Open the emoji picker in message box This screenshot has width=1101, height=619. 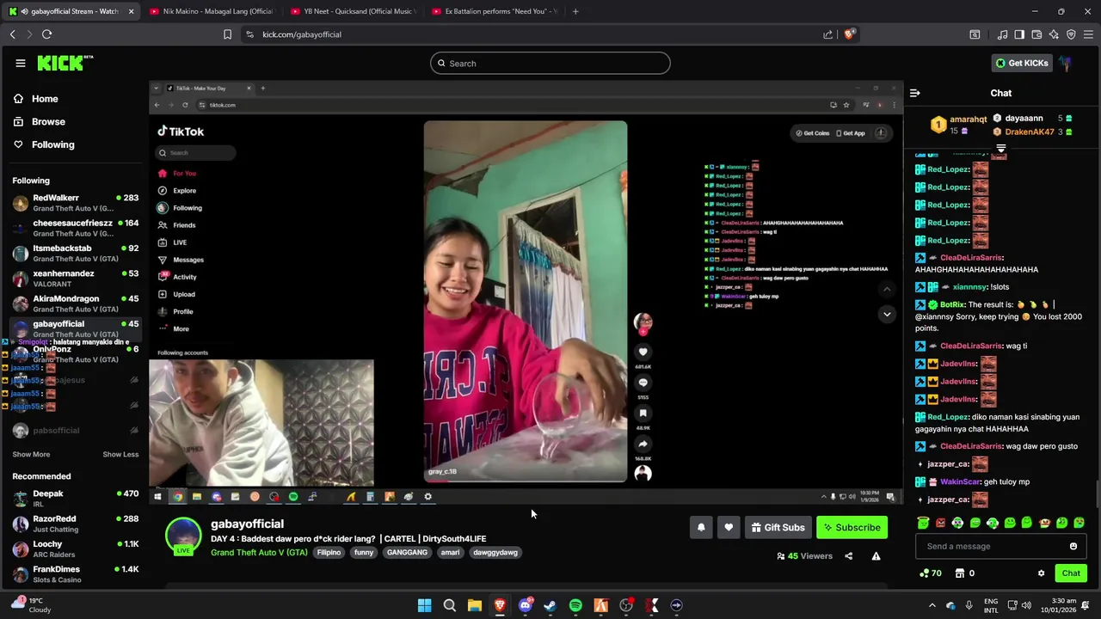(1073, 546)
